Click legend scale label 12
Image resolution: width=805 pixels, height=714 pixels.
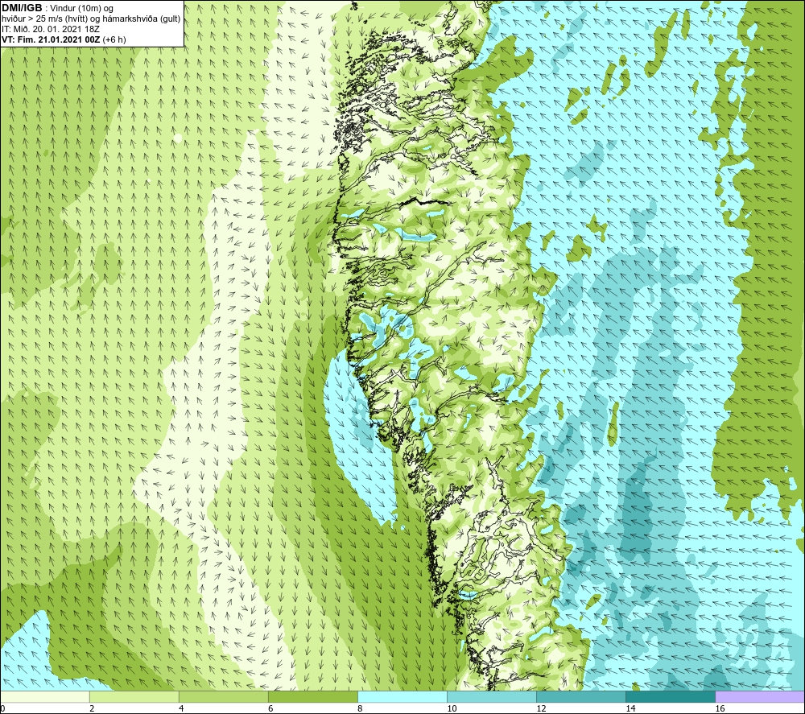click(x=541, y=709)
